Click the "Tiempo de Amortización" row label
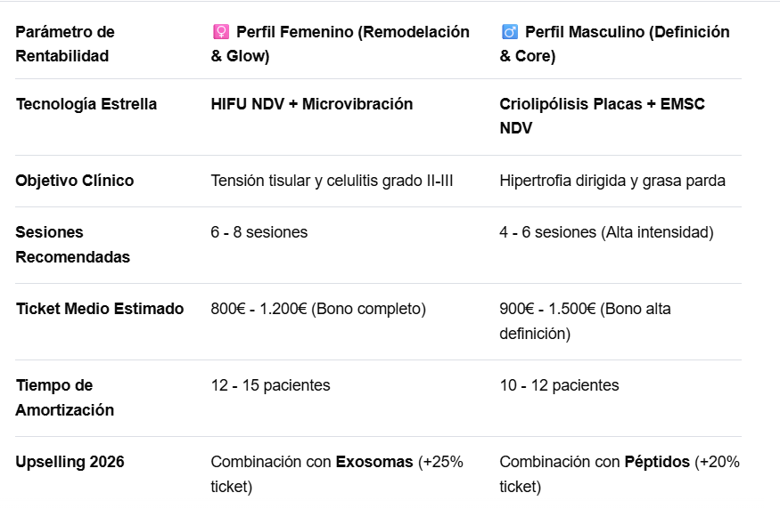 tap(65, 398)
